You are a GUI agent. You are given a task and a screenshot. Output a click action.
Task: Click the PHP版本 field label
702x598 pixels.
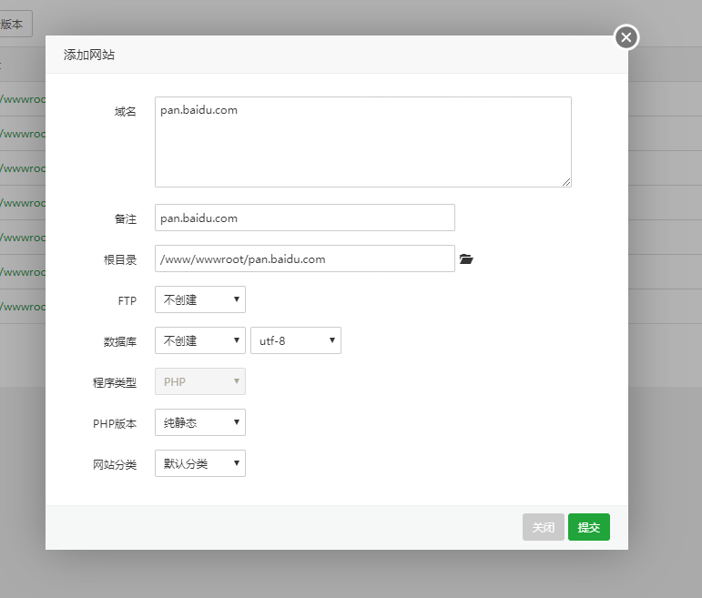coord(115,423)
